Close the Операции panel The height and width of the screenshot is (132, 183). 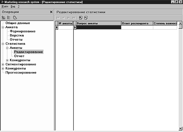(51, 12)
